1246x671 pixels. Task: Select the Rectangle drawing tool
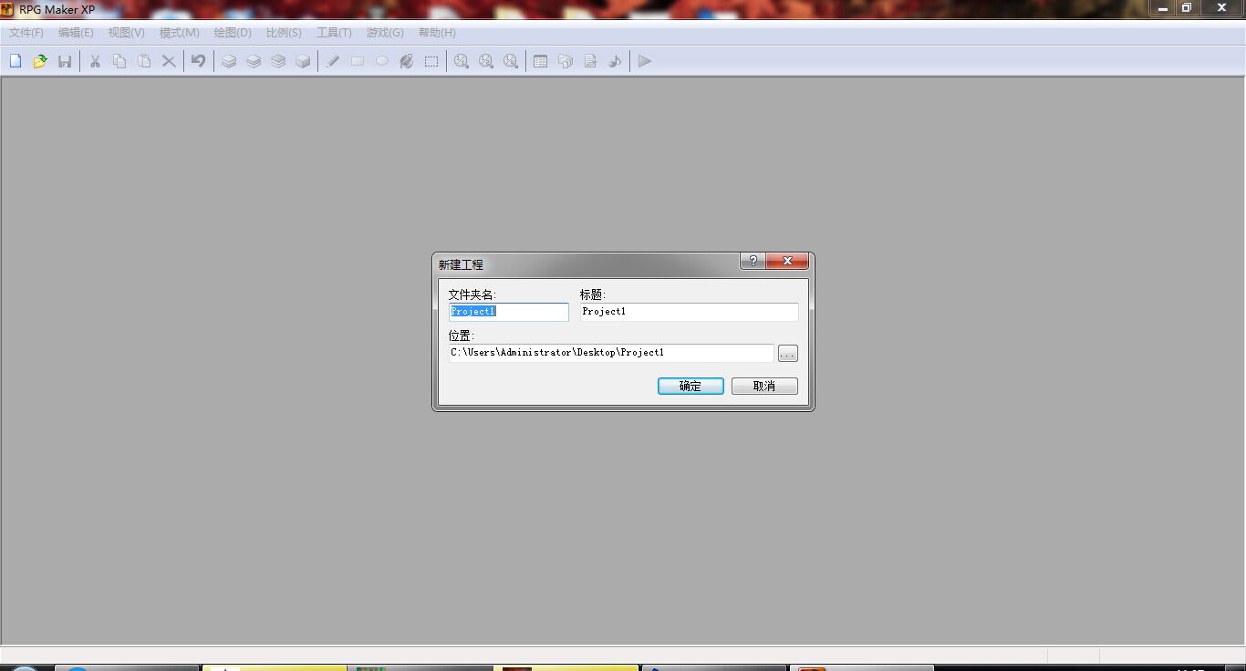point(358,61)
